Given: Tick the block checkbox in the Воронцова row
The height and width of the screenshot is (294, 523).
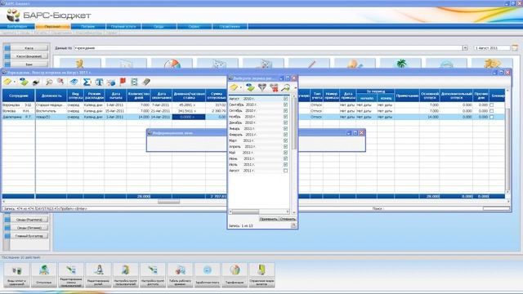Looking at the screenshot, I should tap(491, 105).
